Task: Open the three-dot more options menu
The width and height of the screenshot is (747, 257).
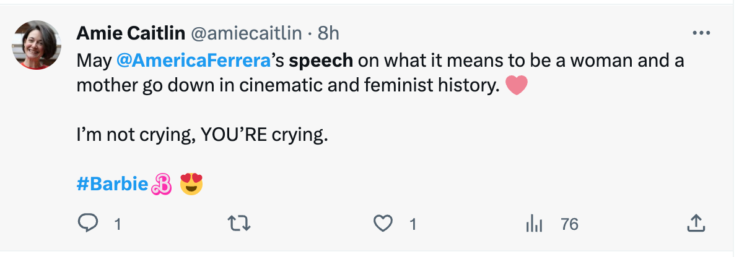Action: (701, 33)
